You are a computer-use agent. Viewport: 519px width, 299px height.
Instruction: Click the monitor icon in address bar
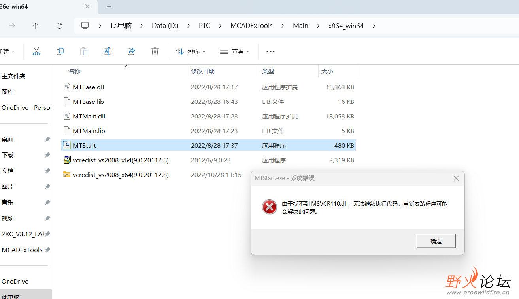pyautogui.click(x=85, y=26)
